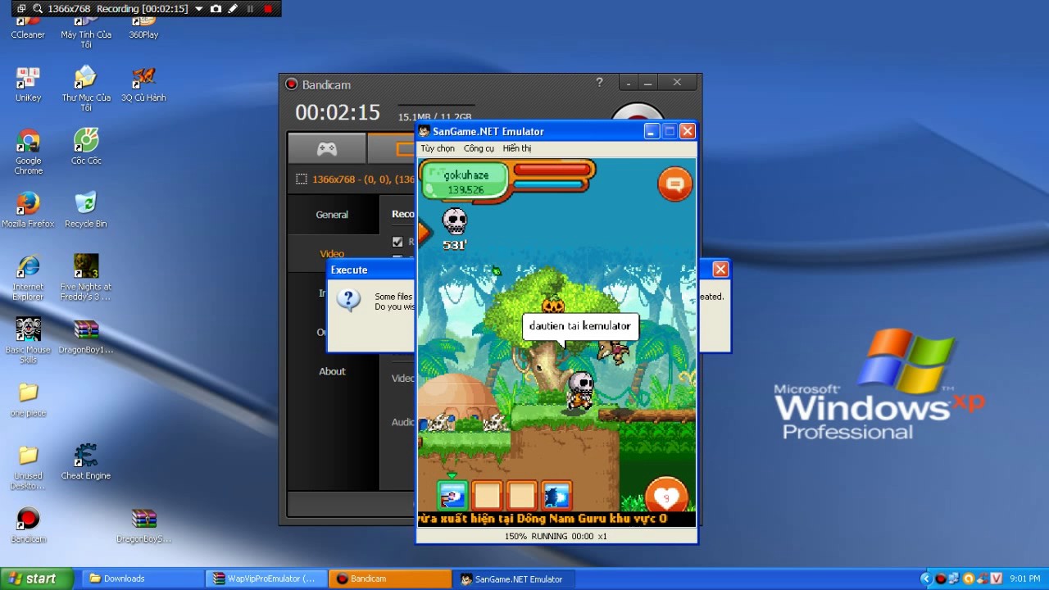Open the Hiển thị menu
Screen dimensions: 1049x590
pos(517,148)
